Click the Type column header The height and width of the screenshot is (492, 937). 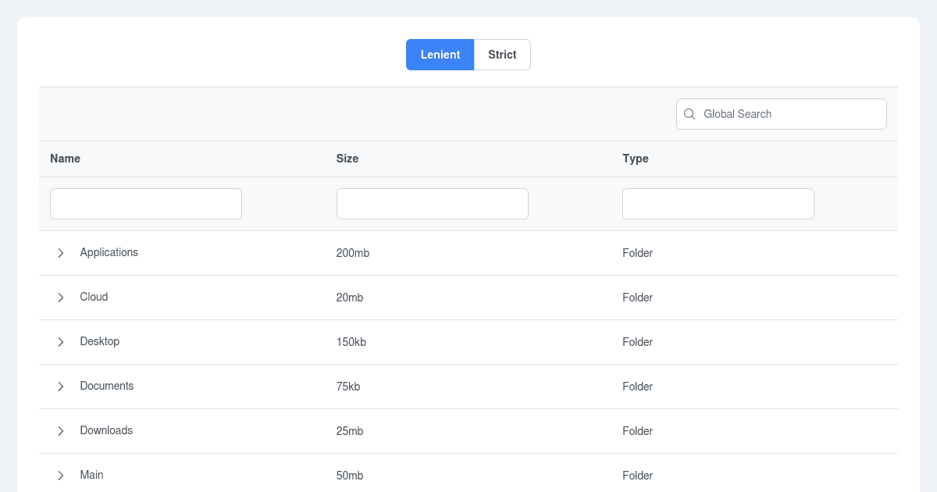636,159
